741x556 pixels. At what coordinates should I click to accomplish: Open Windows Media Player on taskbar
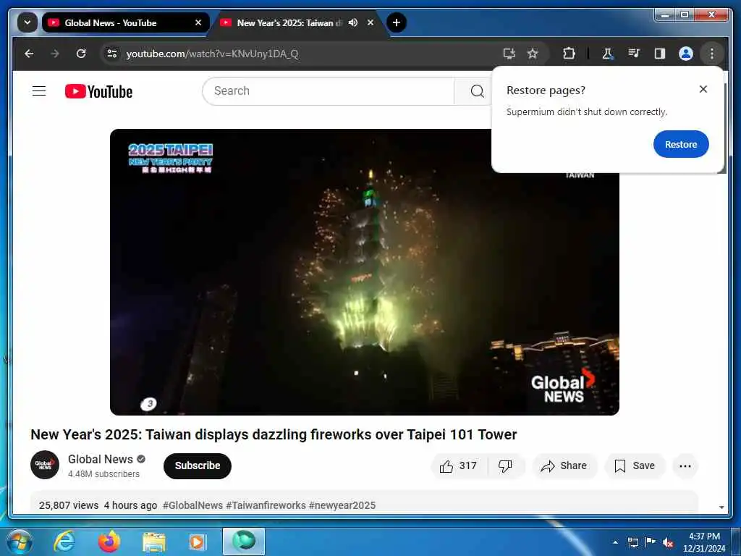[x=197, y=542]
